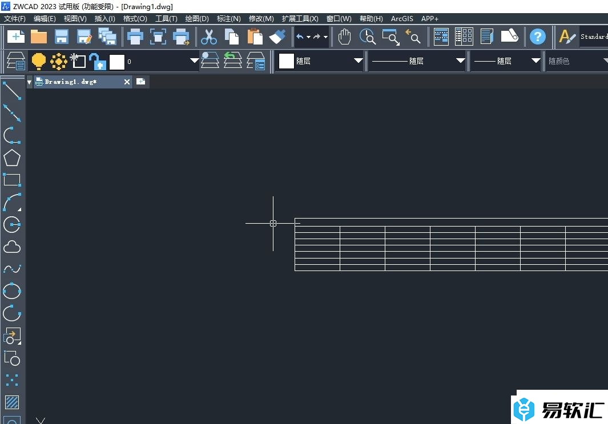This screenshot has height=424, width=608.
Task: Open the Text Style manager icon
Action: pyautogui.click(x=567, y=37)
